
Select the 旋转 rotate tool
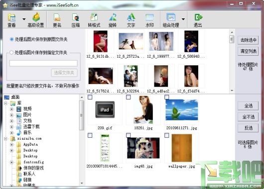point(113,20)
